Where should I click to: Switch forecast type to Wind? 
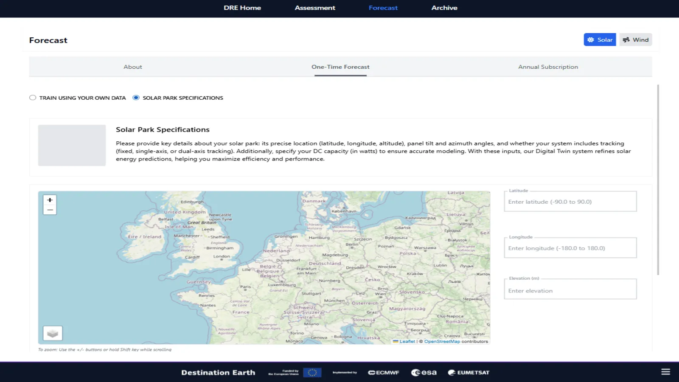tap(635, 40)
